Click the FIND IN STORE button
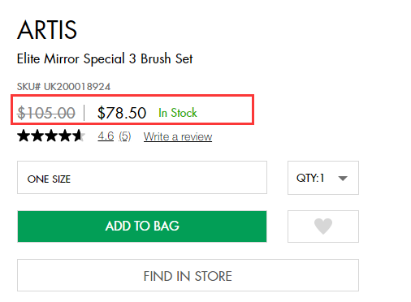 tap(188, 275)
